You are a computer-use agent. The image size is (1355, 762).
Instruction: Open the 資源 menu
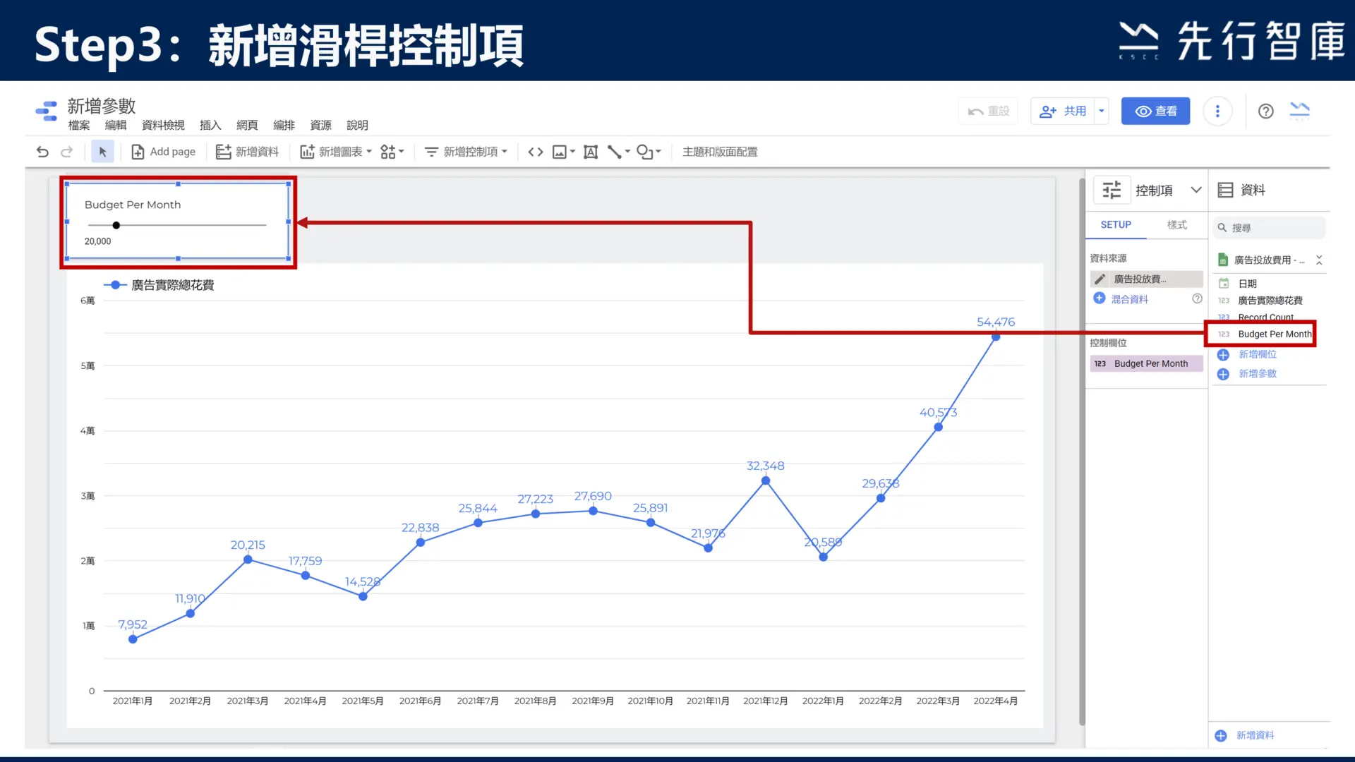(320, 125)
